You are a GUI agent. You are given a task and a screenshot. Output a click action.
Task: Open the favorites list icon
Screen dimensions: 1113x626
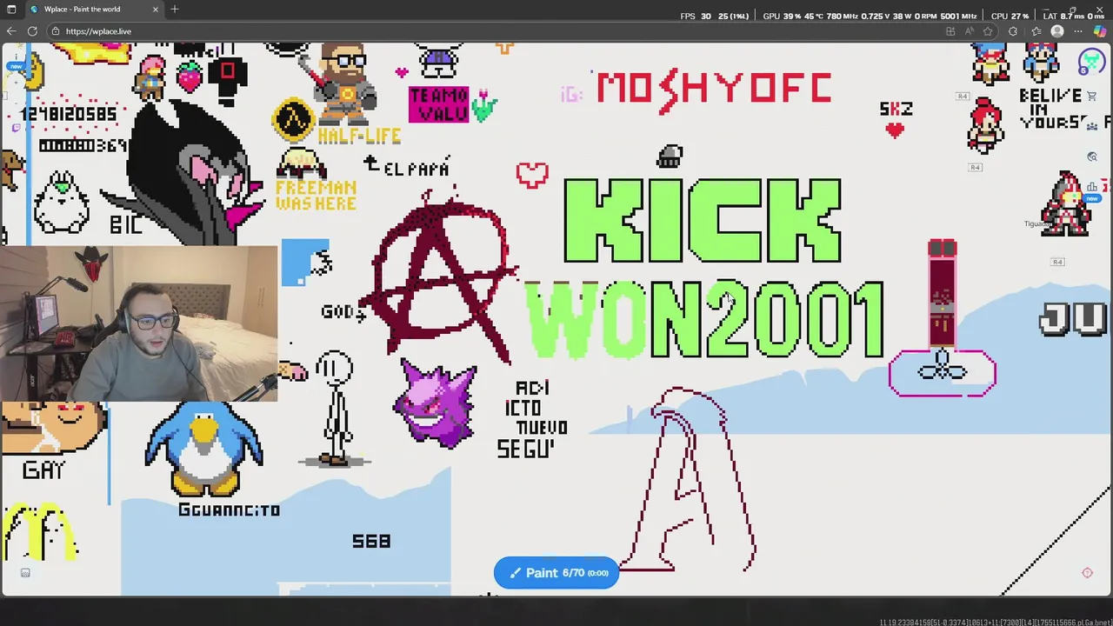1036,31
